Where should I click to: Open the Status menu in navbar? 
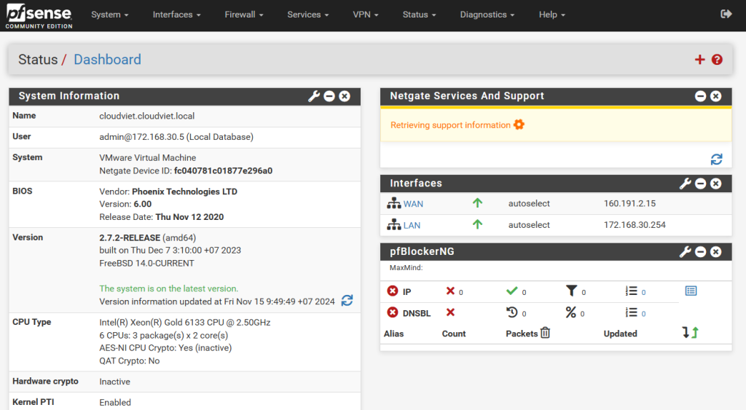point(419,15)
